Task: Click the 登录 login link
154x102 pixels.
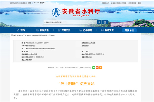Action: coord(125,3)
